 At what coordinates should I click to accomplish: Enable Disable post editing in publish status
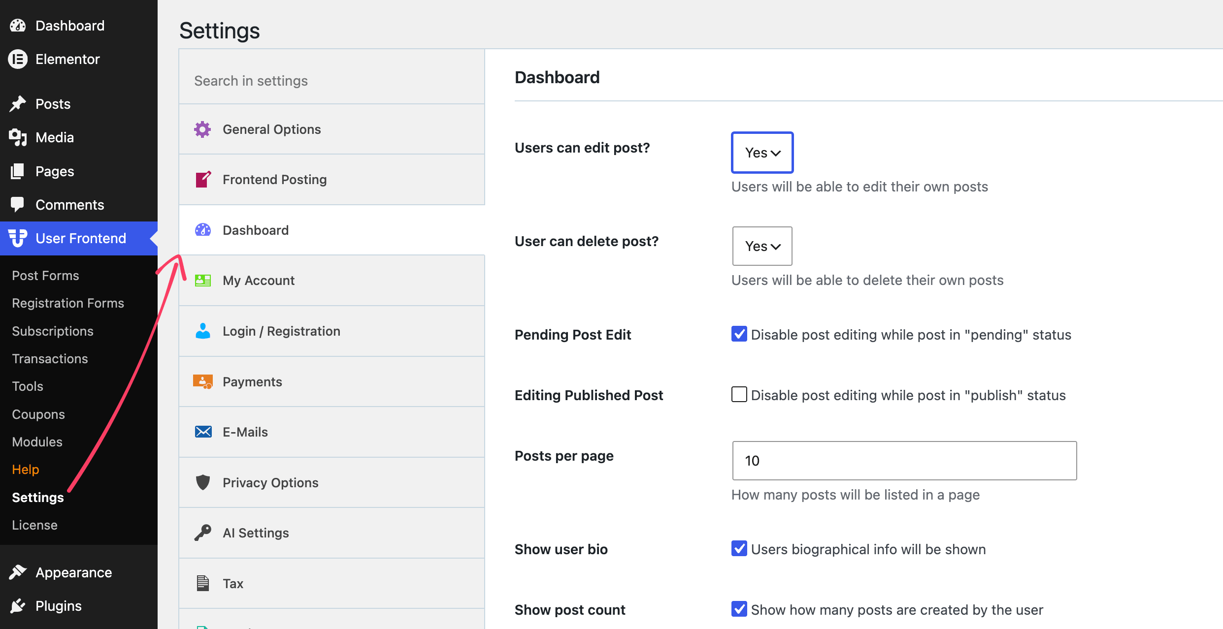click(739, 395)
